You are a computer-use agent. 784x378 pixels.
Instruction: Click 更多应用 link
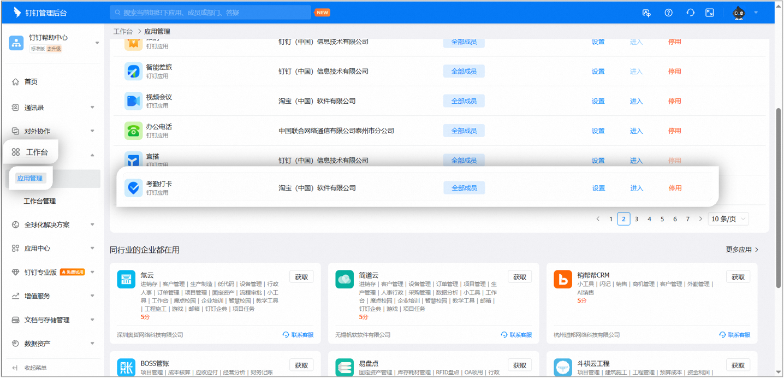pos(742,250)
